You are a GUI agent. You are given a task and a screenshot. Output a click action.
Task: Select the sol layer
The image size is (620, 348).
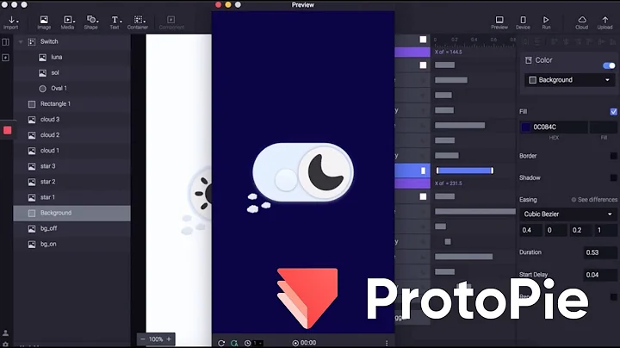pyautogui.click(x=72, y=72)
